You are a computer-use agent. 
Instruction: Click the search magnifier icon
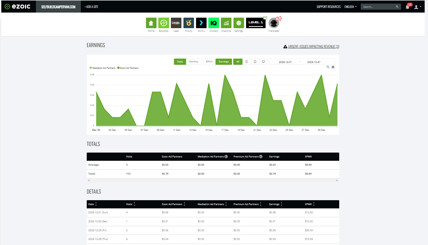[x=397, y=7]
